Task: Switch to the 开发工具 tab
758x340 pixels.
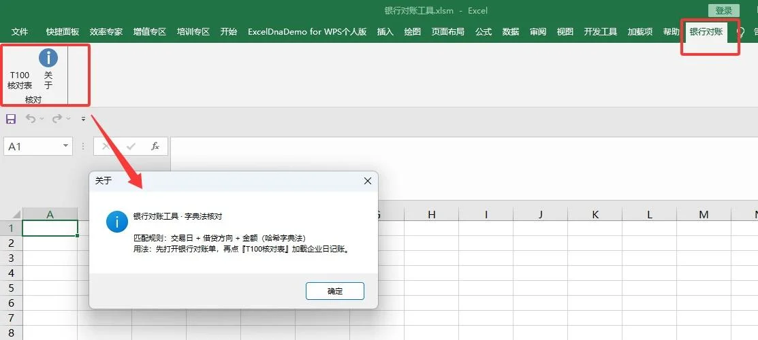Action: click(601, 32)
